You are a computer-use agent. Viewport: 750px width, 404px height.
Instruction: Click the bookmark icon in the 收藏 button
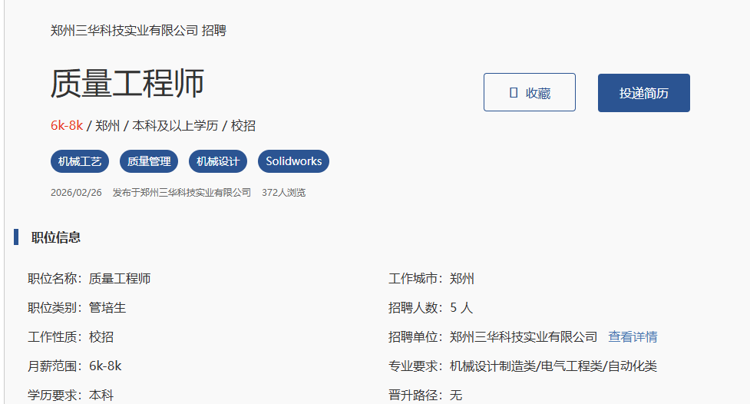point(514,93)
